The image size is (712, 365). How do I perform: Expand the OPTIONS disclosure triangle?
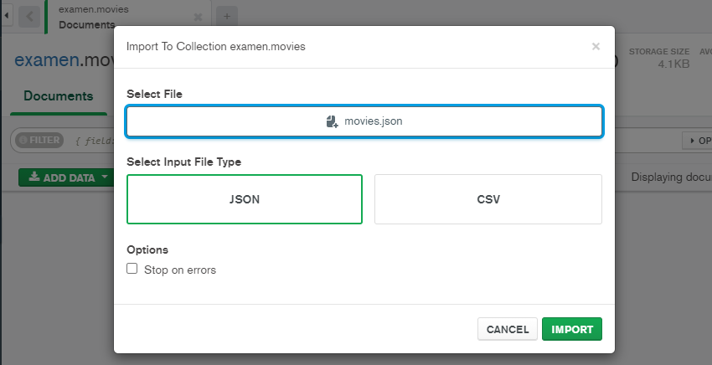[693, 141]
